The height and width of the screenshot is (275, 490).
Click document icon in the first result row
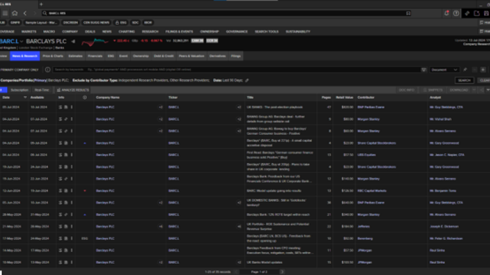[59, 108]
